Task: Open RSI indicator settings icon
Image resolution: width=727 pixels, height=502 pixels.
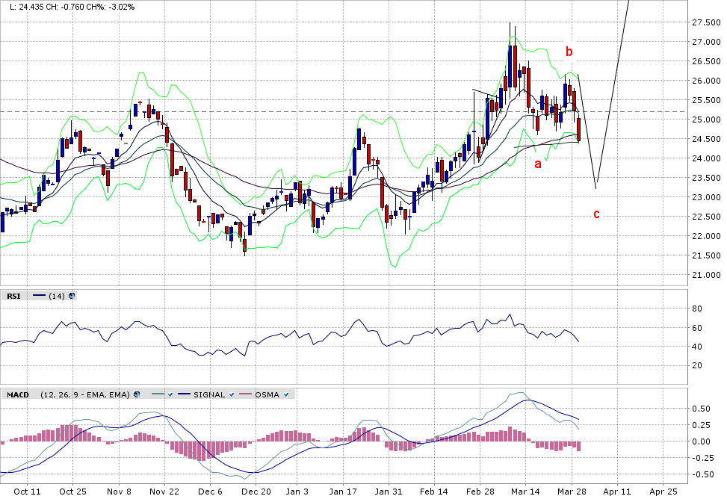Action: [x=72, y=296]
